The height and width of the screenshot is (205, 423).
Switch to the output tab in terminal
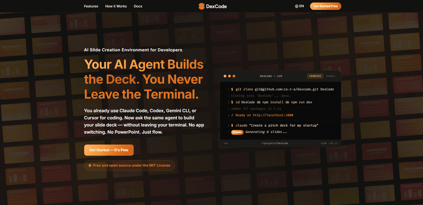coord(331,76)
